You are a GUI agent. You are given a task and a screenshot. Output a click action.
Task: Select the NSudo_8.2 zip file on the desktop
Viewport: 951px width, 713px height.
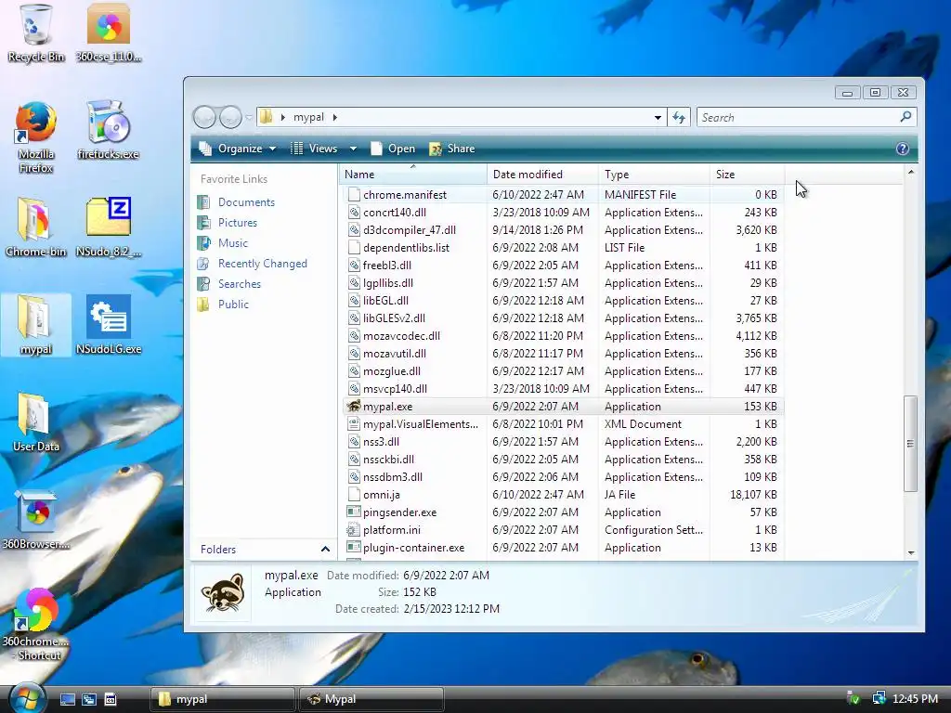(108, 227)
